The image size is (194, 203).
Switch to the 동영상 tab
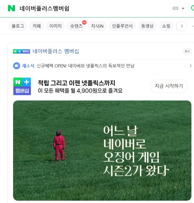147,26
